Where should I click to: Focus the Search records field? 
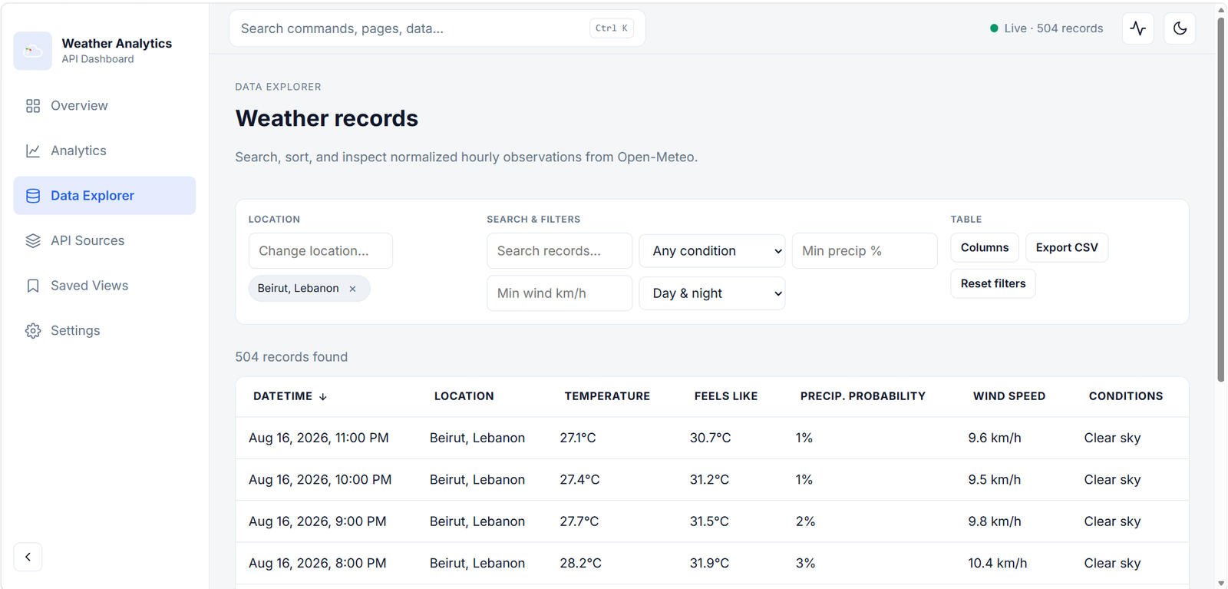pyautogui.click(x=560, y=251)
